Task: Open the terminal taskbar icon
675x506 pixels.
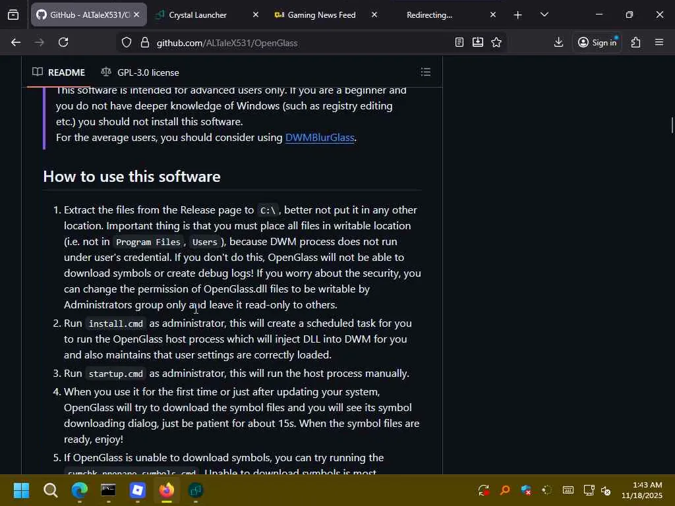Action: (109, 490)
